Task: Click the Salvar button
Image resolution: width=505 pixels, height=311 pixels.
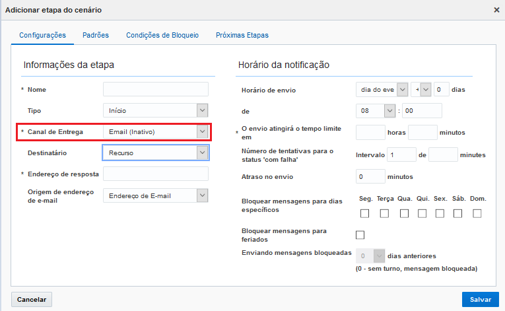Action: pyautogui.click(x=480, y=299)
